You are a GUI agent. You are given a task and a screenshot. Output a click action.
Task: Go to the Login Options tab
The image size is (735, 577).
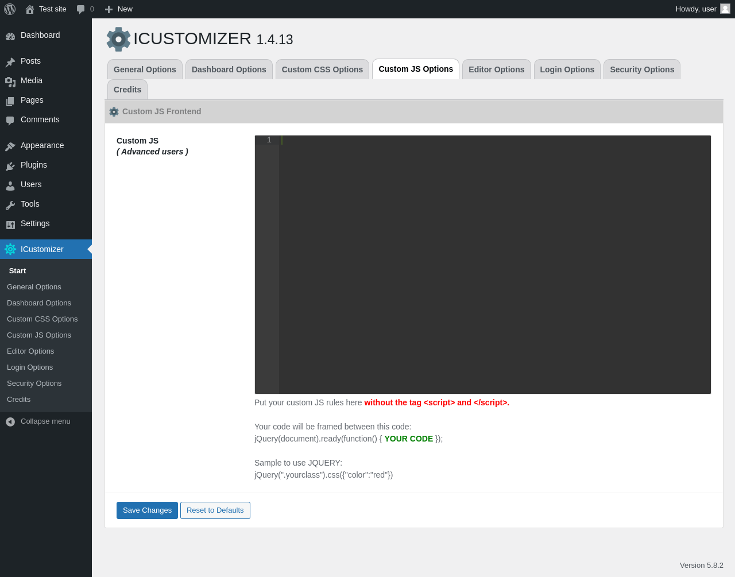(x=567, y=69)
